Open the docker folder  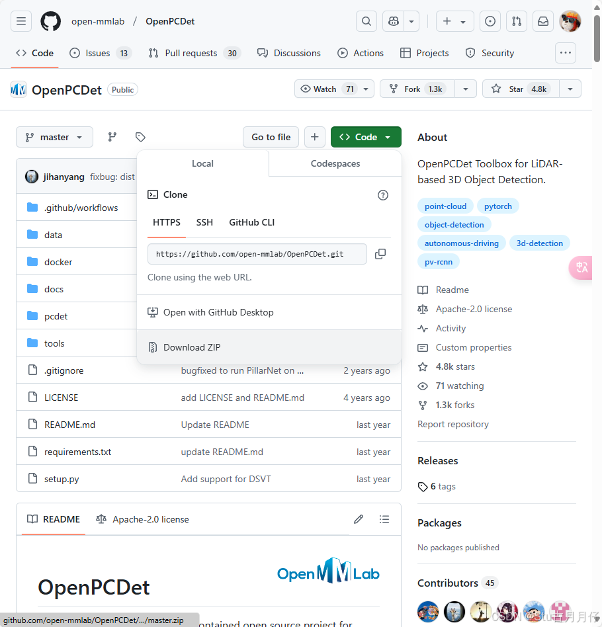click(x=58, y=262)
